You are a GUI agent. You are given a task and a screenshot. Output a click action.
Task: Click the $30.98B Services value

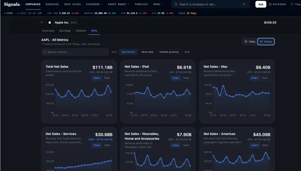pos(104,135)
